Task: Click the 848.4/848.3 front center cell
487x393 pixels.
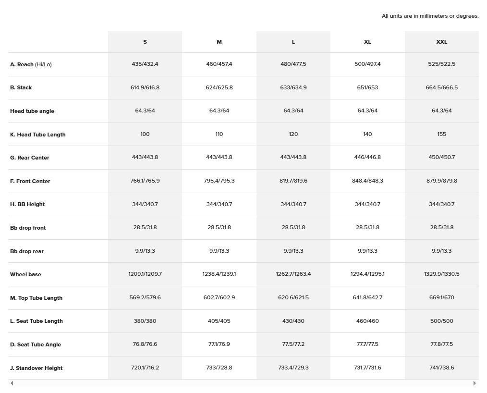Action: coord(367,181)
